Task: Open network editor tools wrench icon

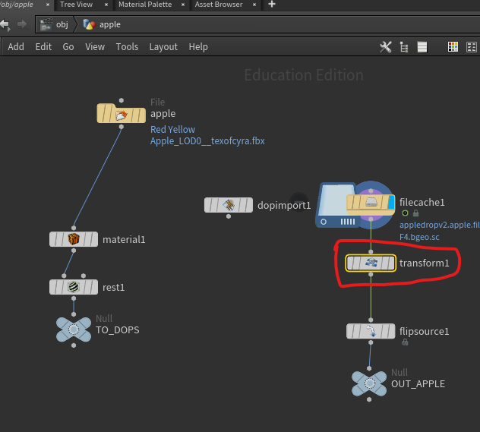Action: point(385,47)
